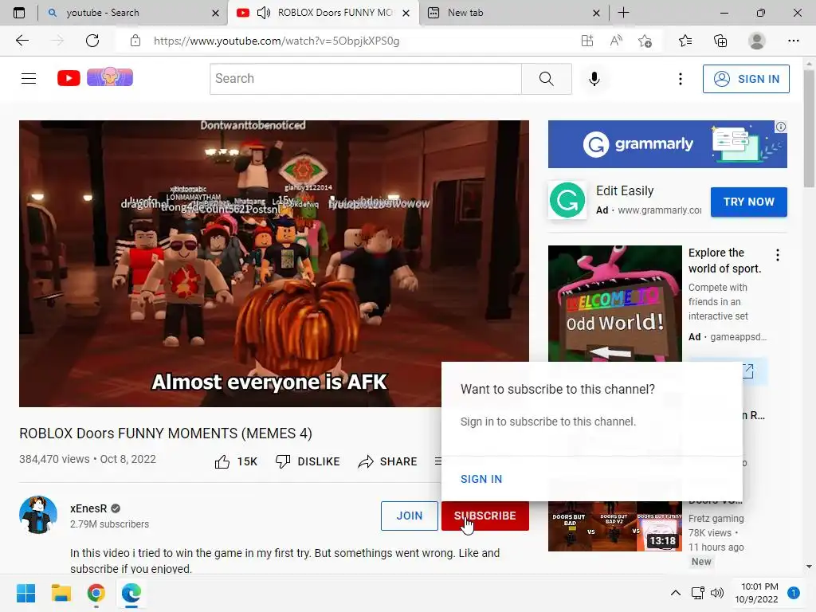Go to the YouTube home logo
This screenshot has height=612, width=816.
click(x=69, y=78)
